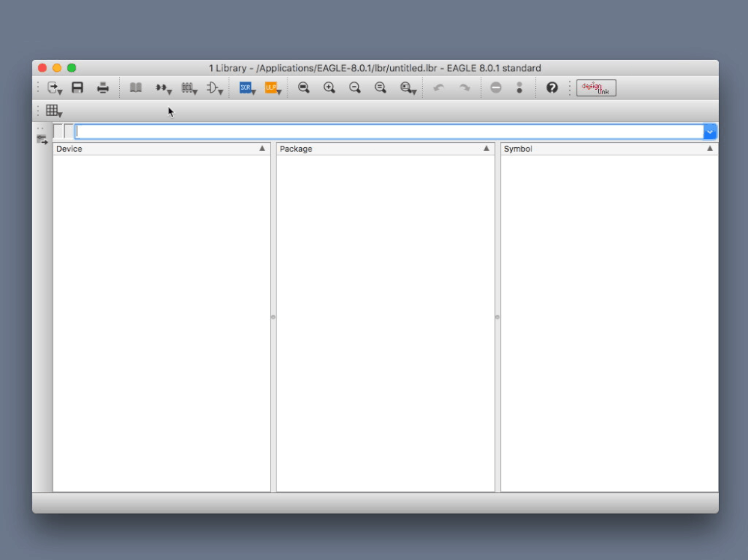748x560 pixels.
Task: Open the Grid settings dropdown
Action: 54,111
